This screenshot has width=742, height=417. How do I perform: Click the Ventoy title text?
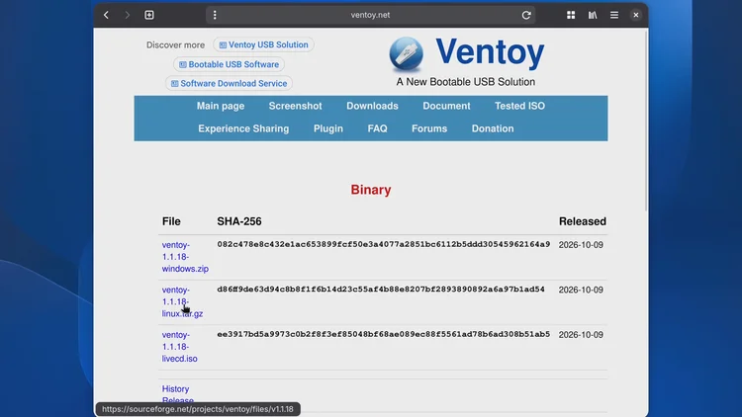[x=490, y=52]
